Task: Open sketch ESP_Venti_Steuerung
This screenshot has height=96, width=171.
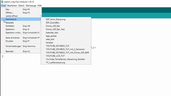Action: [66, 19]
